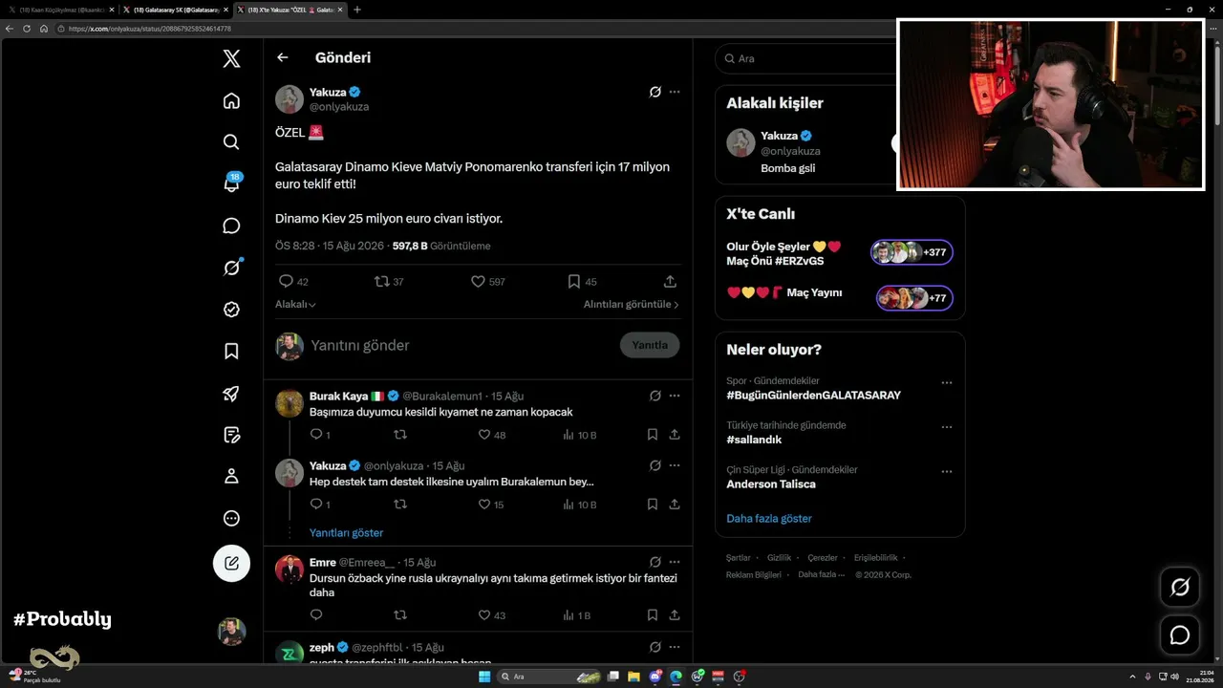The width and height of the screenshot is (1223, 688).
Task: Open floating messages button at bottom right
Action: pos(1180,634)
